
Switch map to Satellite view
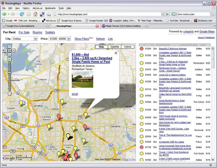point(115,47)
